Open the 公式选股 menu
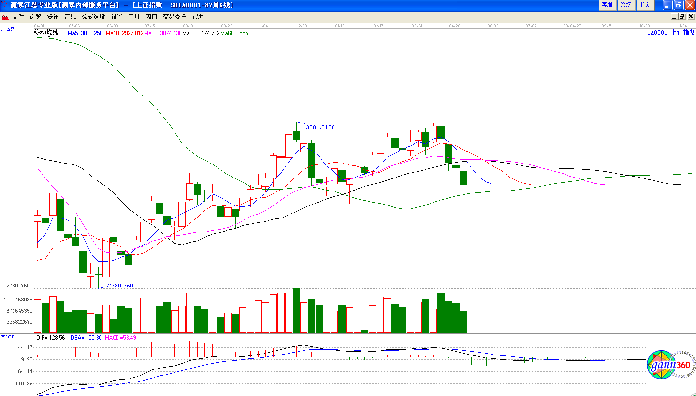696x396 pixels. pos(93,16)
